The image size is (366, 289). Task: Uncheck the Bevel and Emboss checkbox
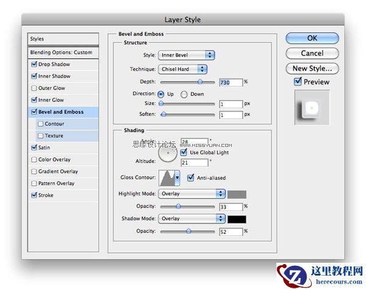pos(34,112)
